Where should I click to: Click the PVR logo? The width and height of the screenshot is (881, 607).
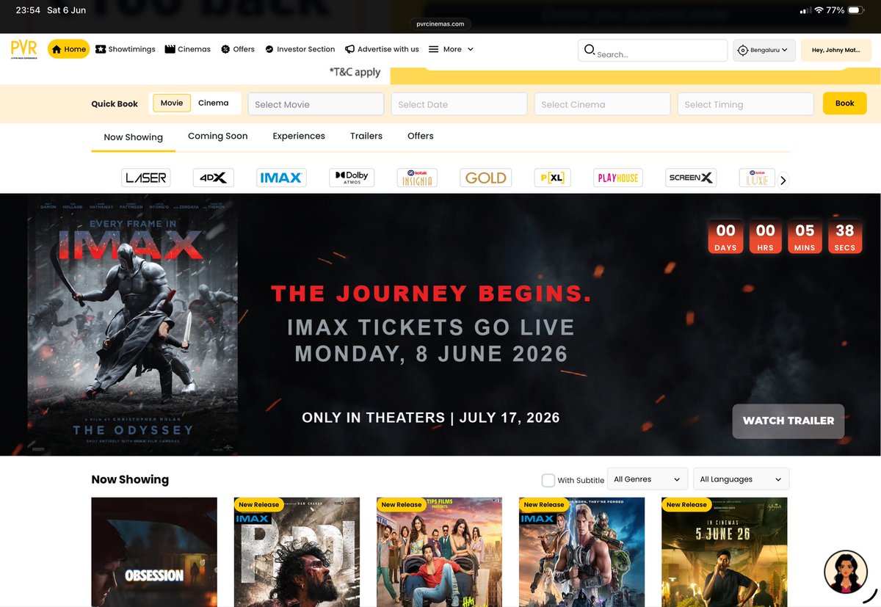pyautogui.click(x=24, y=49)
